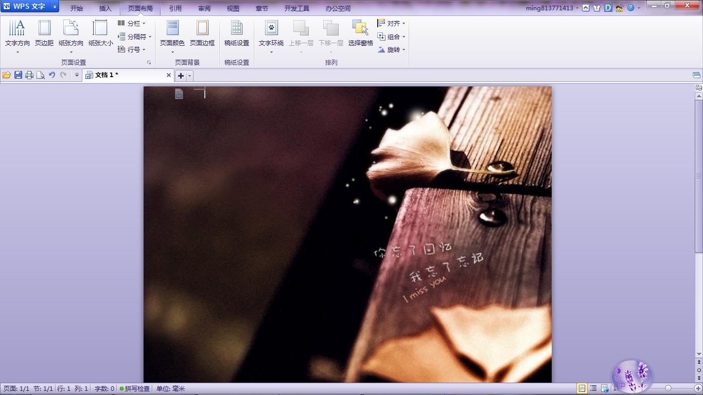Image resolution: width=703 pixels, height=395 pixels.
Task: Click the shirt skin icon in title bar
Action: pos(597,8)
